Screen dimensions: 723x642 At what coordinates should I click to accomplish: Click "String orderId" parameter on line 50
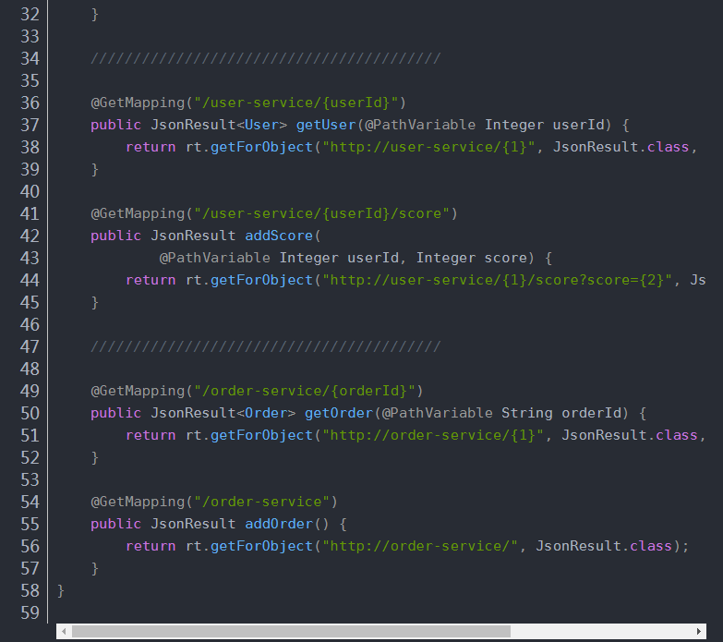(x=561, y=413)
